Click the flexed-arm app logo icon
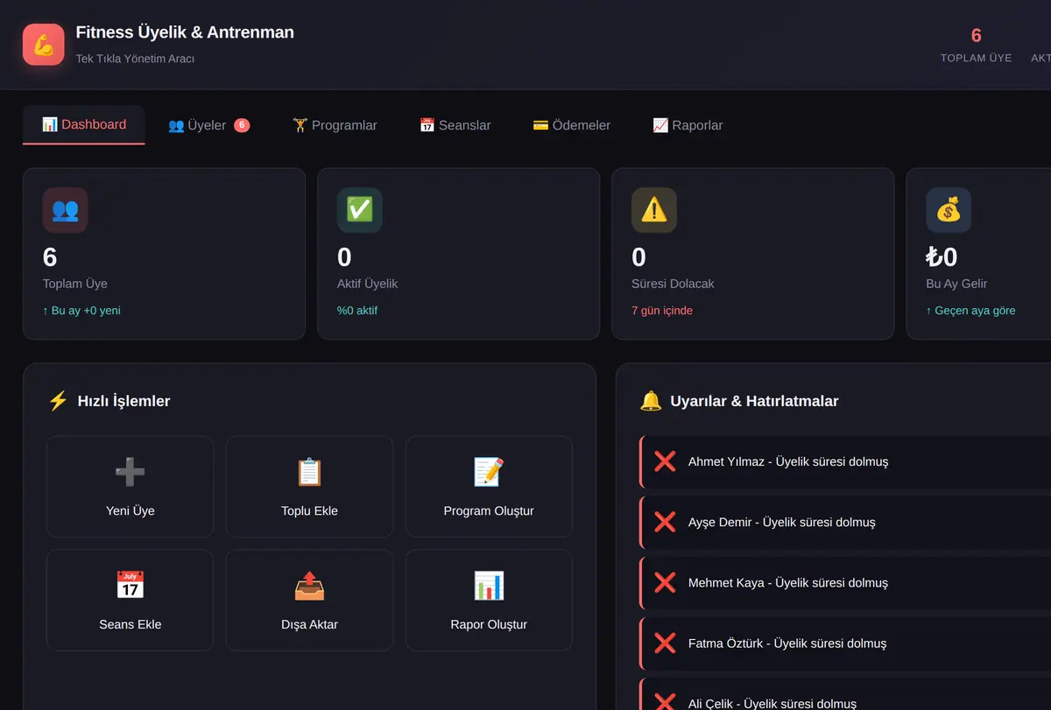 tap(44, 45)
